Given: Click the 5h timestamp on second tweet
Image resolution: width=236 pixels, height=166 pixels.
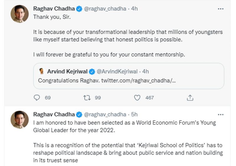Looking at the screenshot, I should click(x=134, y=114).
